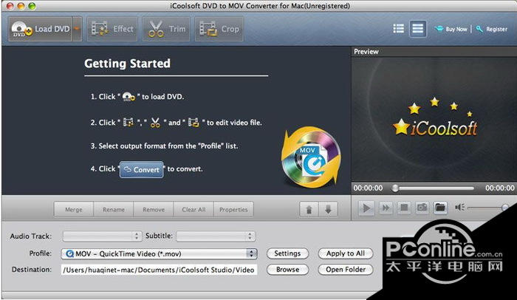Viewport: 517px width, 300px height.
Task: Click the Settings button
Action: click(x=287, y=253)
